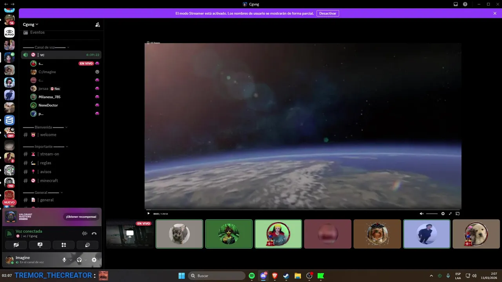
Task: Seek on the video progress bar
Action: click(303, 210)
